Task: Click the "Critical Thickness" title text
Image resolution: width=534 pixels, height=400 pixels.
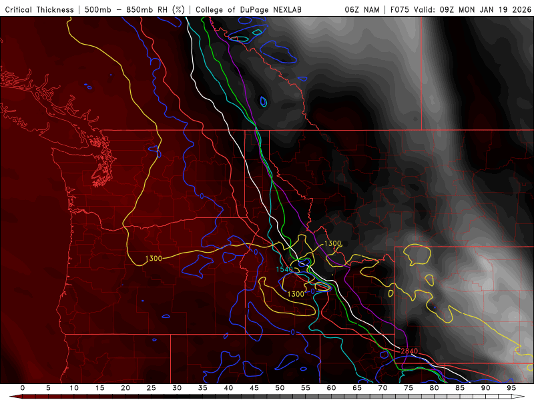Action: point(39,9)
